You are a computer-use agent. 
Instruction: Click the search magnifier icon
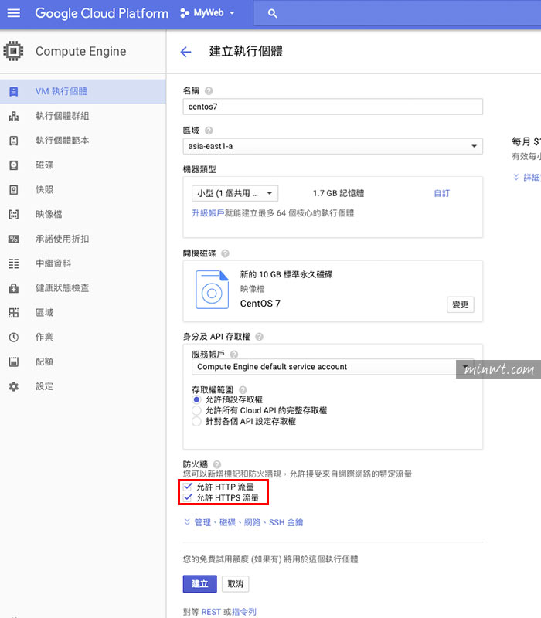(272, 13)
